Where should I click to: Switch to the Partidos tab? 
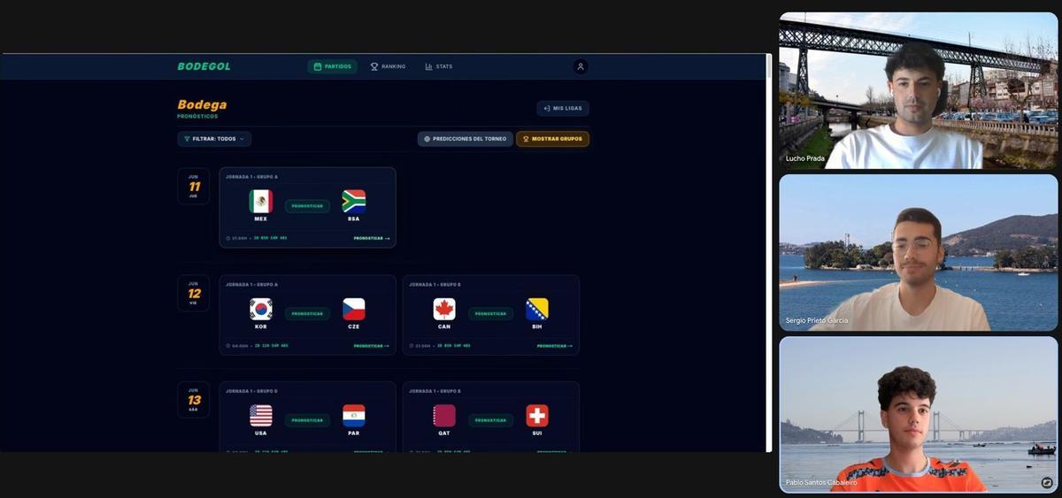(333, 66)
